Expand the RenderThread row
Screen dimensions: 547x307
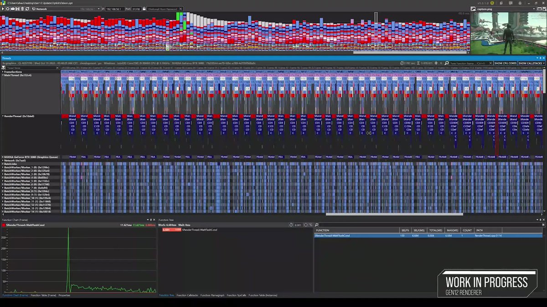pos(3,116)
